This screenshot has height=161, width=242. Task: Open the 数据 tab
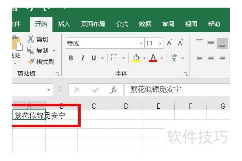pyautogui.click(x=145, y=24)
